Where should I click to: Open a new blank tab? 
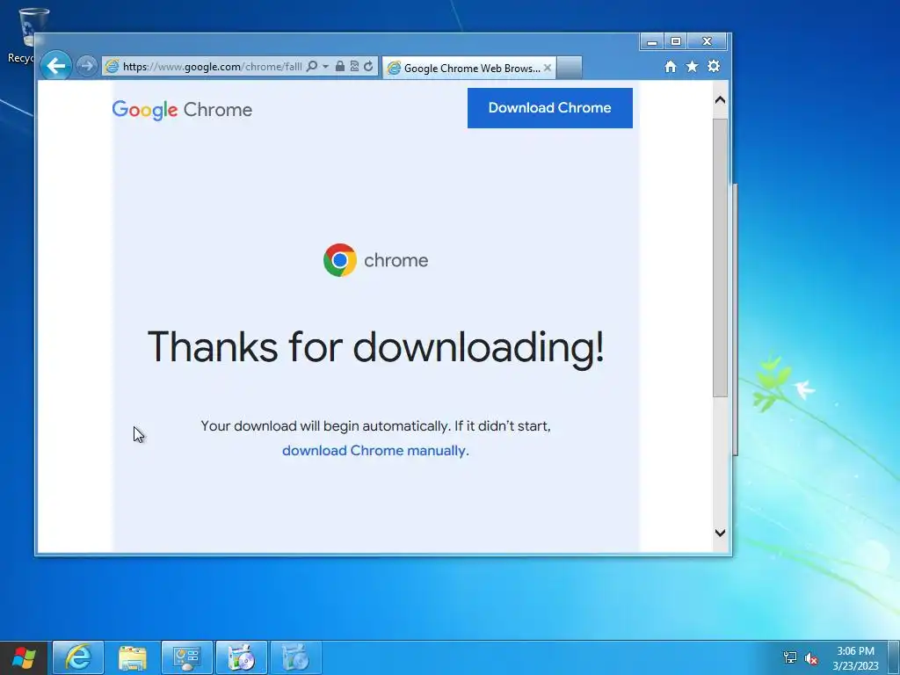tap(569, 68)
